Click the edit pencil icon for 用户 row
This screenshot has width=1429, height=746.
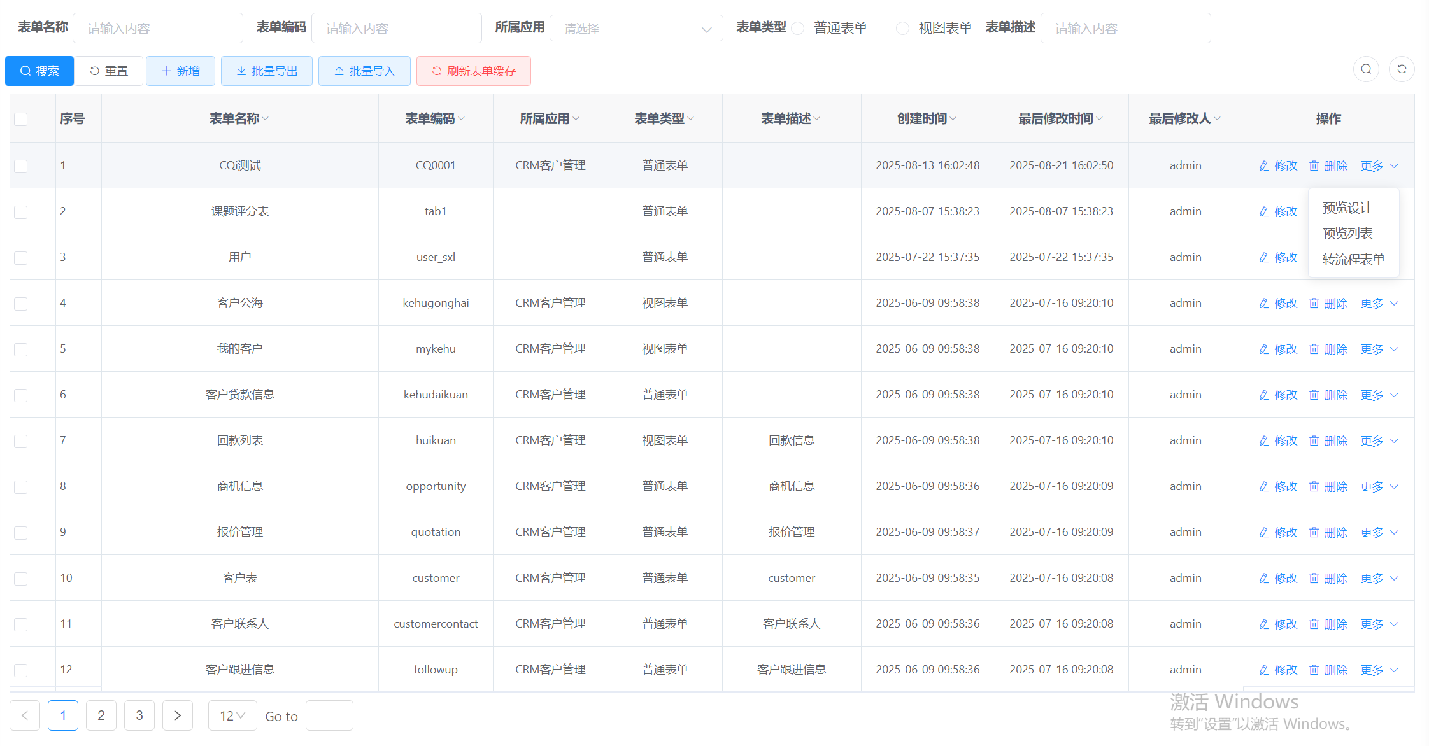(x=1264, y=258)
